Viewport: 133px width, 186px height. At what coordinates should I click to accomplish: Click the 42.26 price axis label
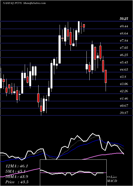124,91
